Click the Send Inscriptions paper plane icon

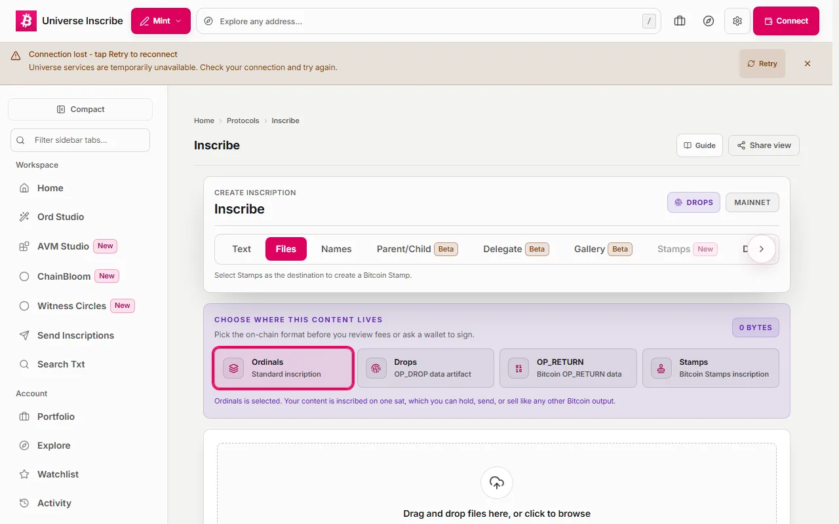coord(24,335)
